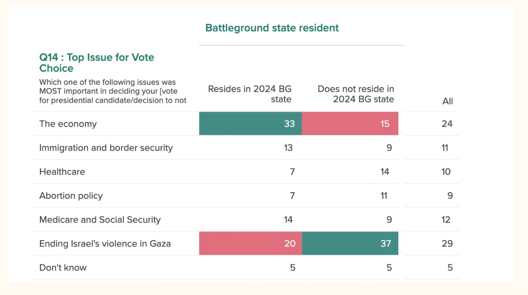Click the All value 29 in Gaza row
The width and height of the screenshot is (528, 295).
pos(447,244)
